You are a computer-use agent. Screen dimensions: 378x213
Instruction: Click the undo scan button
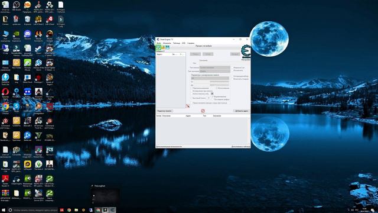[x=235, y=54]
